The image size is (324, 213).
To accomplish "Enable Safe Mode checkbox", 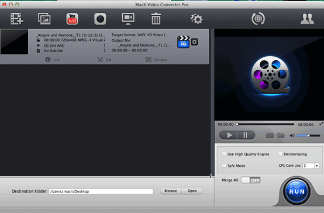I will click(x=224, y=166).
